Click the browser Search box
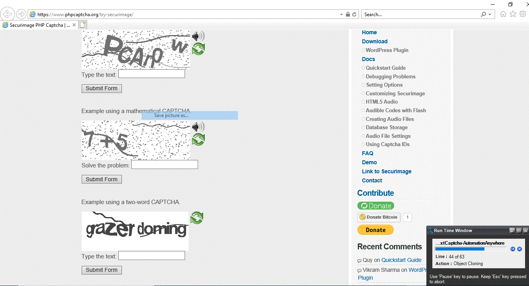This screenshot has width=529, height=286. [421, 14]
